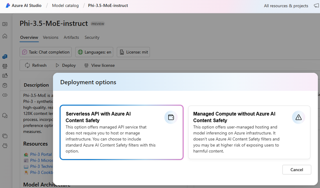320x188 pixels.
Task: Click View license in toolbar
Action: pyautogui.click(x=99, y=65)
